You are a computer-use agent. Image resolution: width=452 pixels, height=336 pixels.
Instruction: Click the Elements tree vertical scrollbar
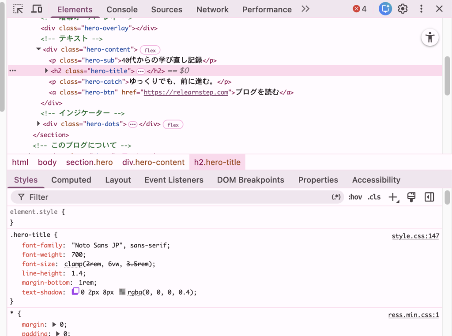pos(447,76)
